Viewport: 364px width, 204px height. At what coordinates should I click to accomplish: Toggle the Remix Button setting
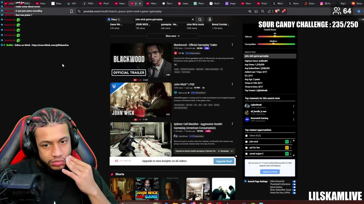tap(294, 187)
